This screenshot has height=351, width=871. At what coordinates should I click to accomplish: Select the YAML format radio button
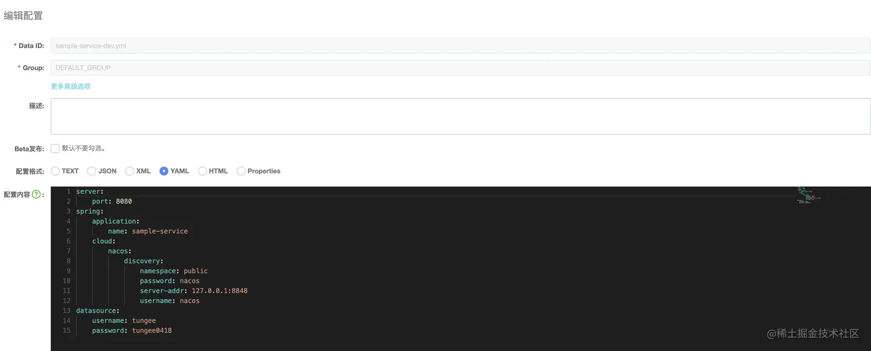(x=164, y=171)
